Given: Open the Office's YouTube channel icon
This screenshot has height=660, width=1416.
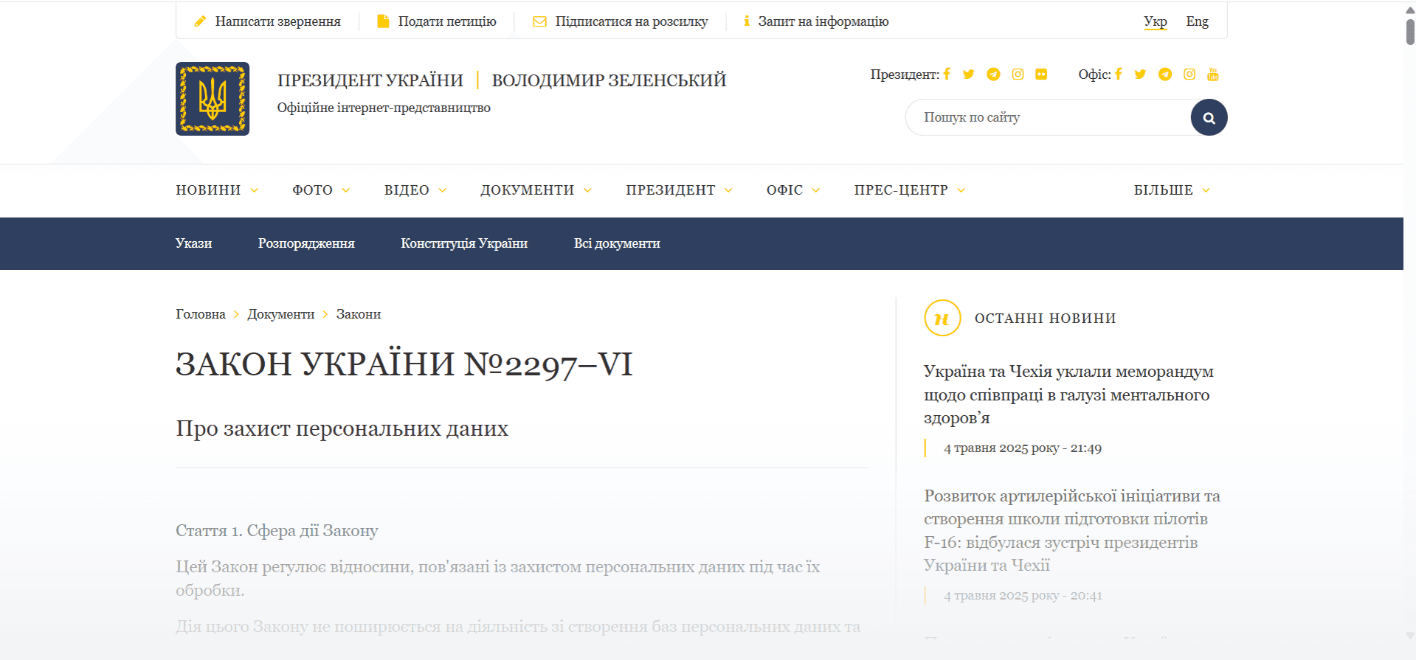Looking at the screenshot, I should click(1212, 74).
